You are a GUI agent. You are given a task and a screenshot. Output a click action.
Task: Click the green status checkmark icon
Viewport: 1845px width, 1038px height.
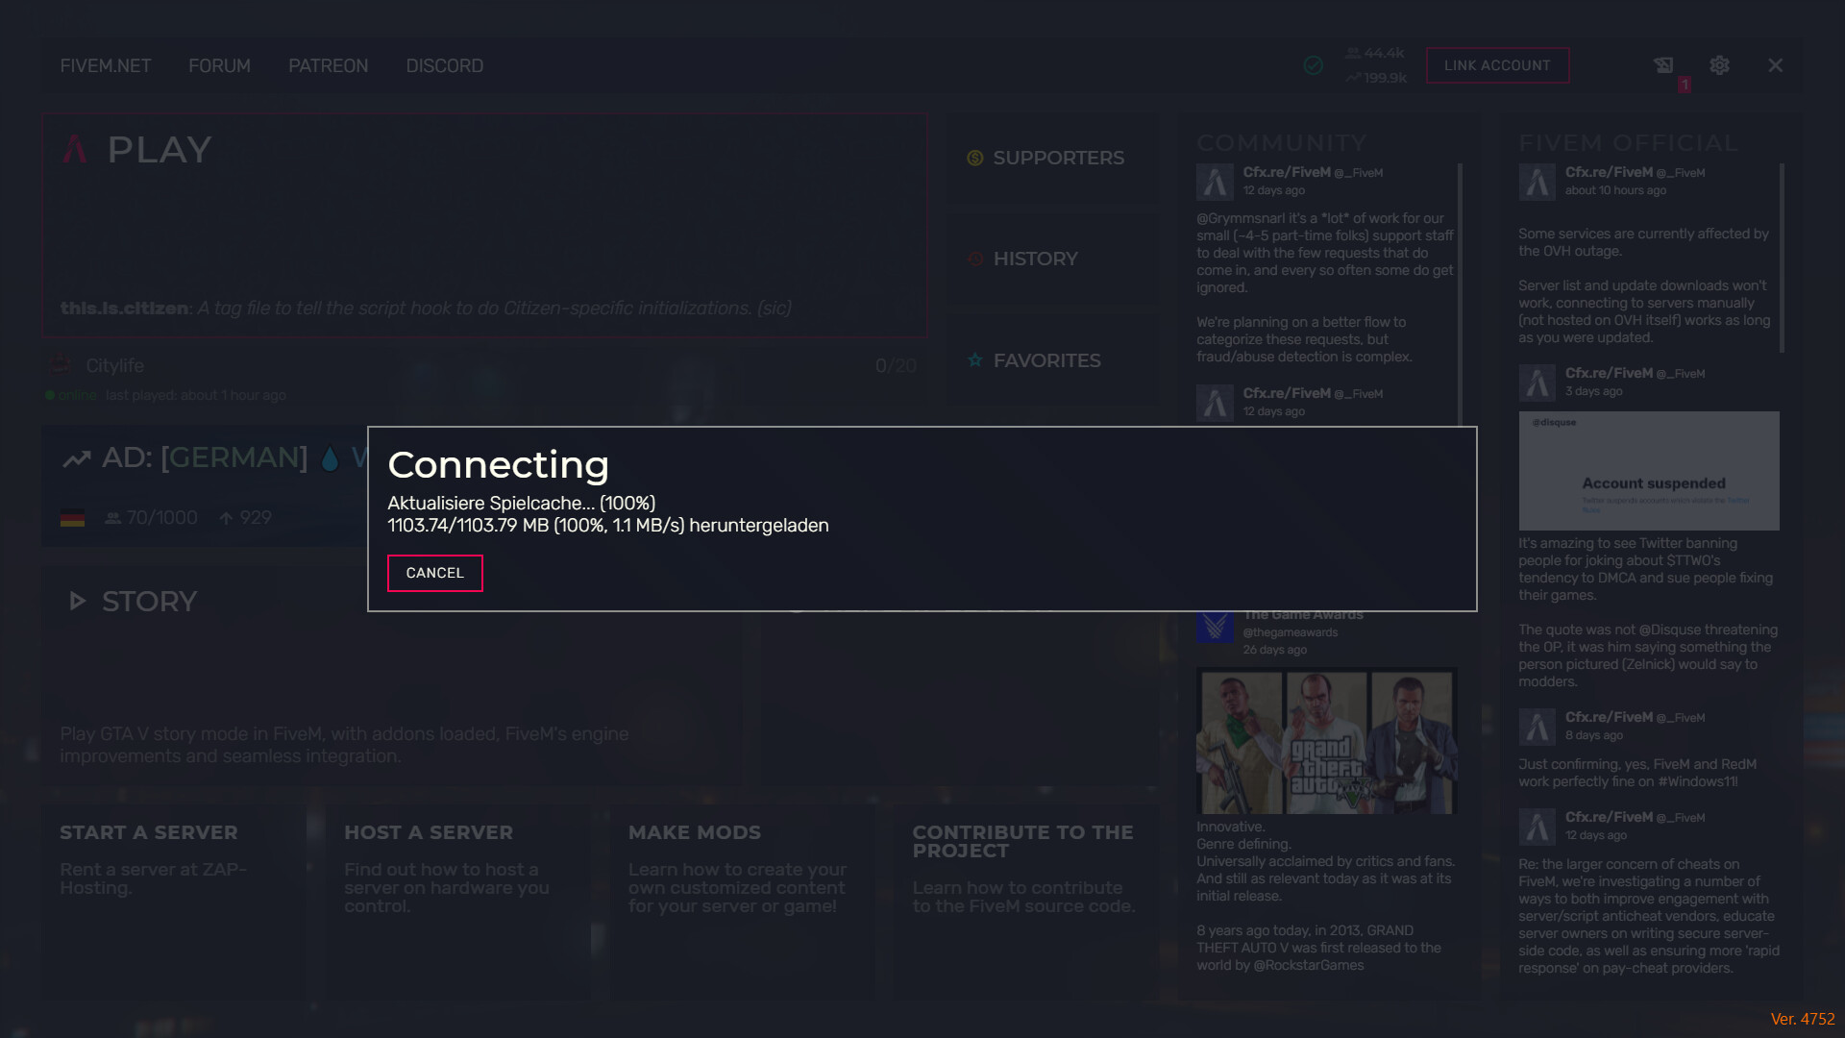click(1313, 65)
